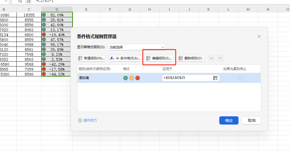Click the 删除规则 (Delete Rule) button
This screenshot has height=153, width=290.
click(x=190, y=58)
